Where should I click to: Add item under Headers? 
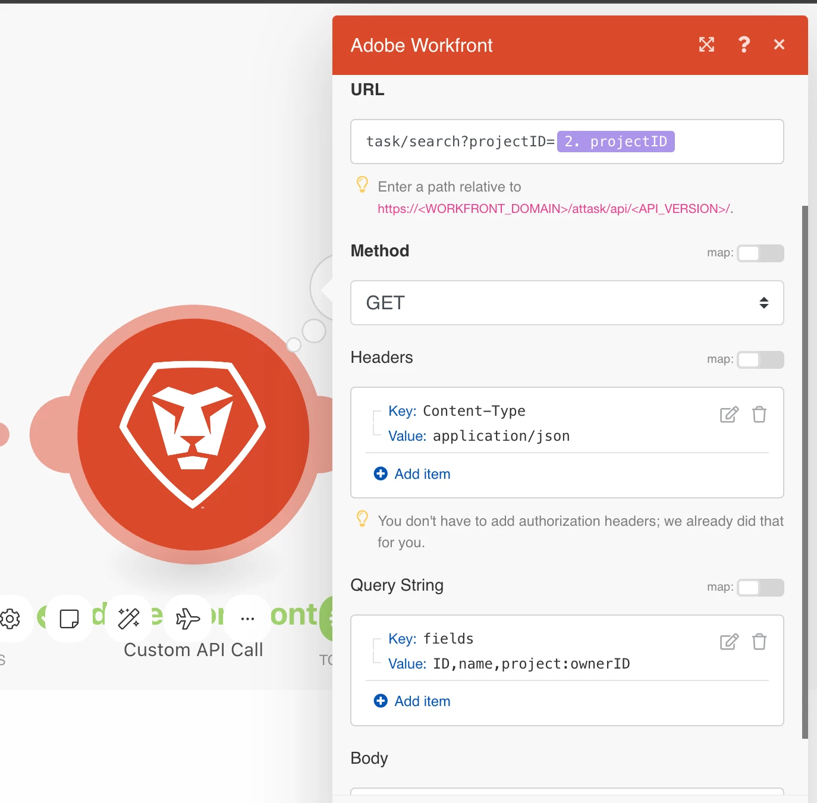coord(412,474)
